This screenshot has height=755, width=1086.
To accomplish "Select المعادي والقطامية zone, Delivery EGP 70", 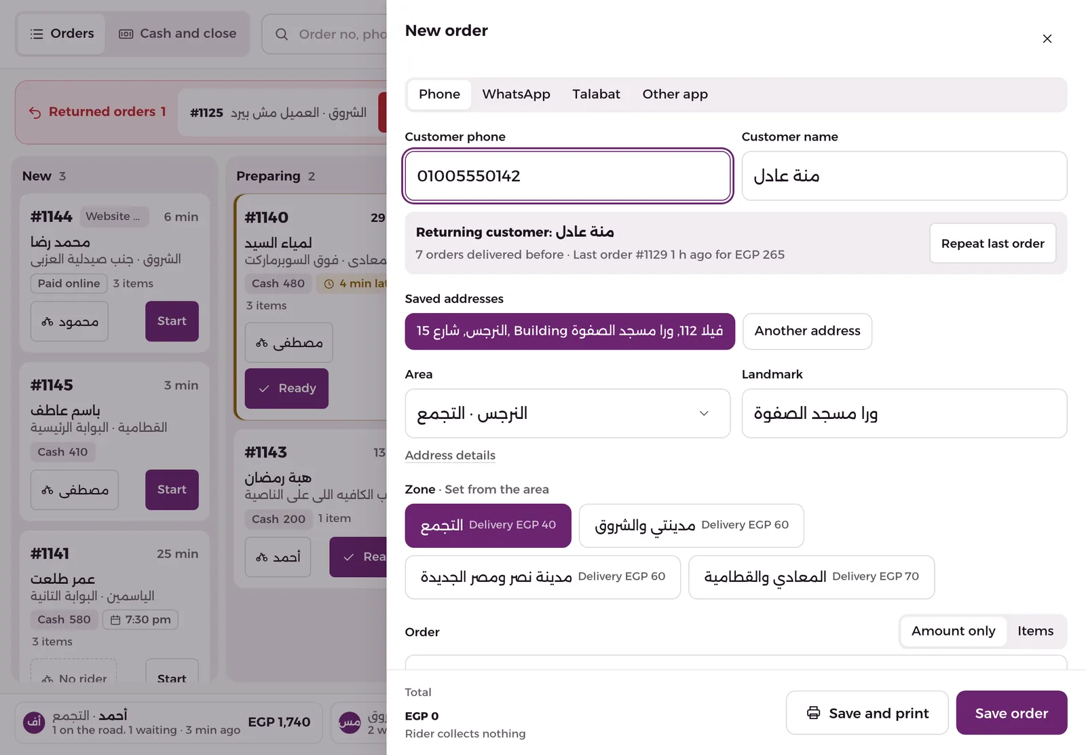I will click(811, 577).
